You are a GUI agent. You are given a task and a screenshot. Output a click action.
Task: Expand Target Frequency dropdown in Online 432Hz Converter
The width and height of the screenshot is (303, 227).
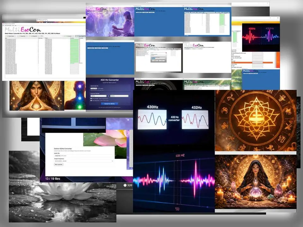(x=84, y=161)
